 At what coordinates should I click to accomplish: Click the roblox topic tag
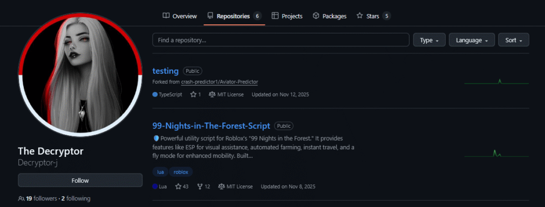(x=181, y=172)
